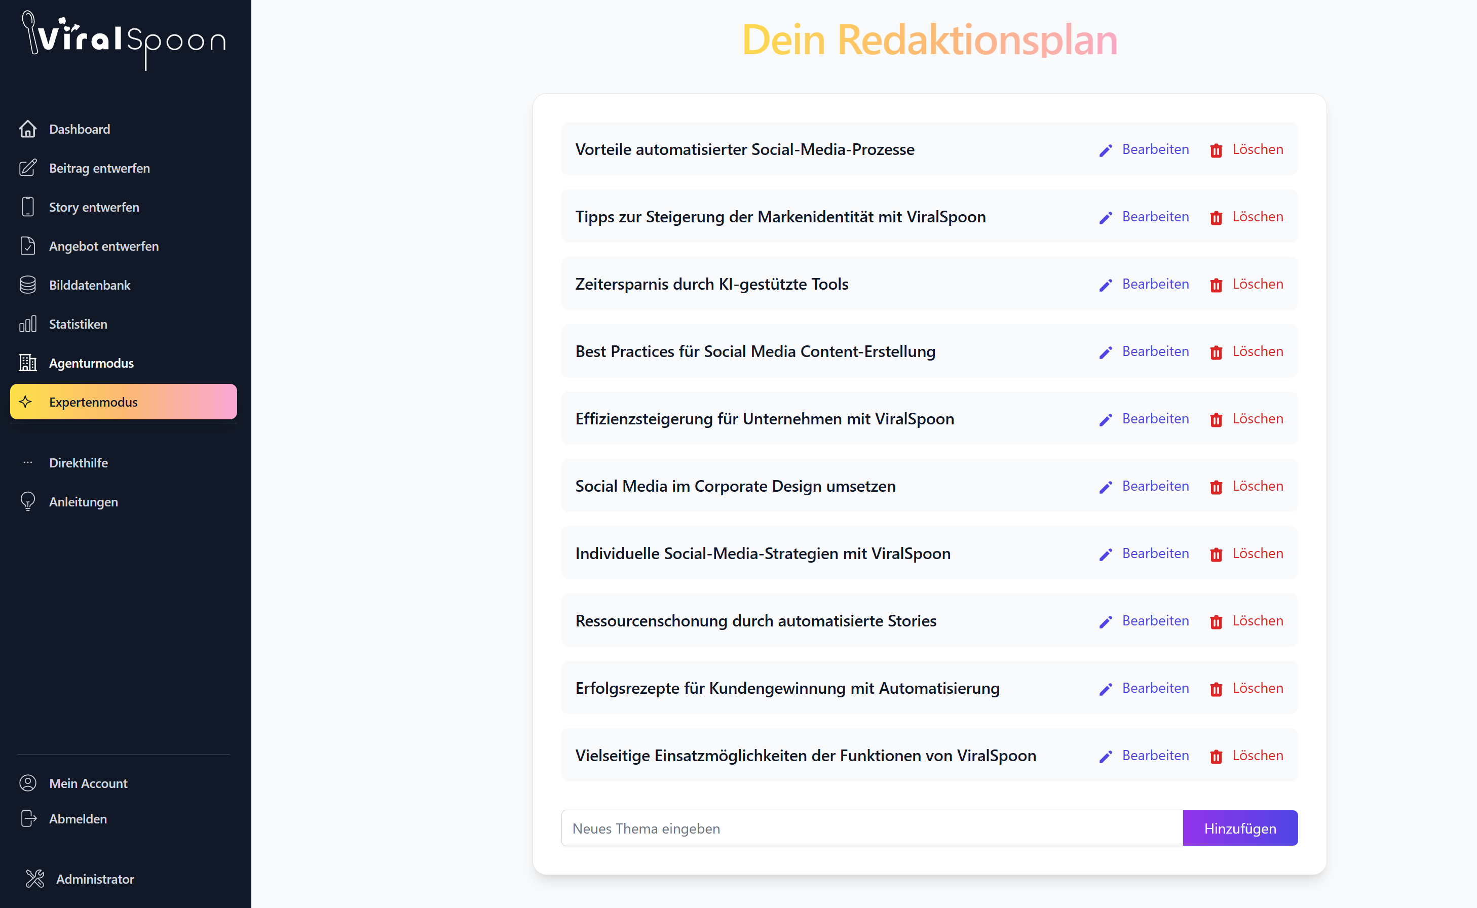The width and height of the screenshot is (1477, 908).
Task: Click the Dashboard house icon
Action: (28, 129)
